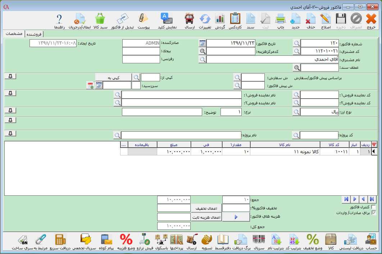Click the خروج (Exit) toolbar icon
Image resolution: width=382 pixels, height=254 pixels.
(x=371, y=21)
